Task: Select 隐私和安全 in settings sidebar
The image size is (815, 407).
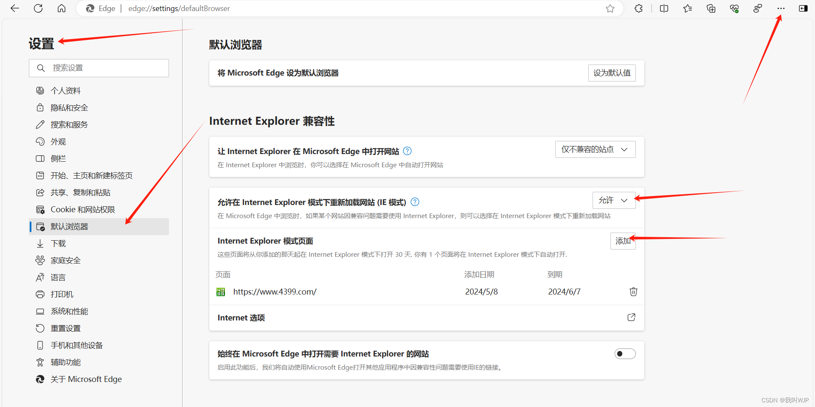Action: pos(69,107)
